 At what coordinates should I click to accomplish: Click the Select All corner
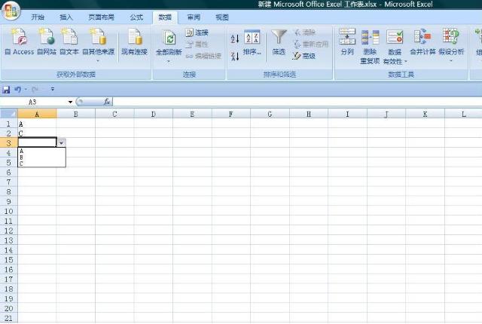tap(9, 114)
